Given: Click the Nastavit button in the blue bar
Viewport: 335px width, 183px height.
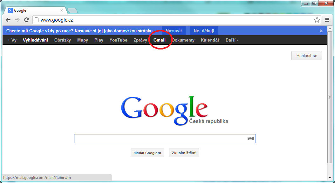Looking at the screenshot, I should pyautogui.click(x=174, y=31).
